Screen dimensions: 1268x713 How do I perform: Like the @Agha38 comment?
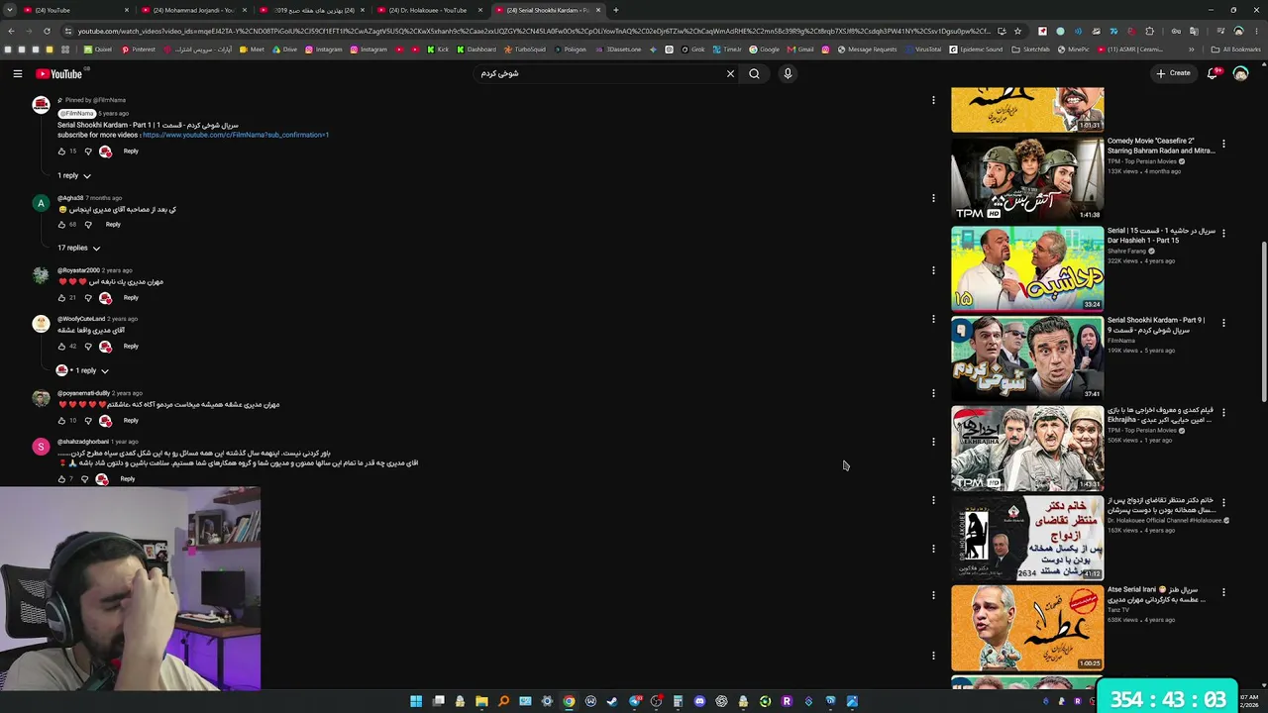(61, 225)
